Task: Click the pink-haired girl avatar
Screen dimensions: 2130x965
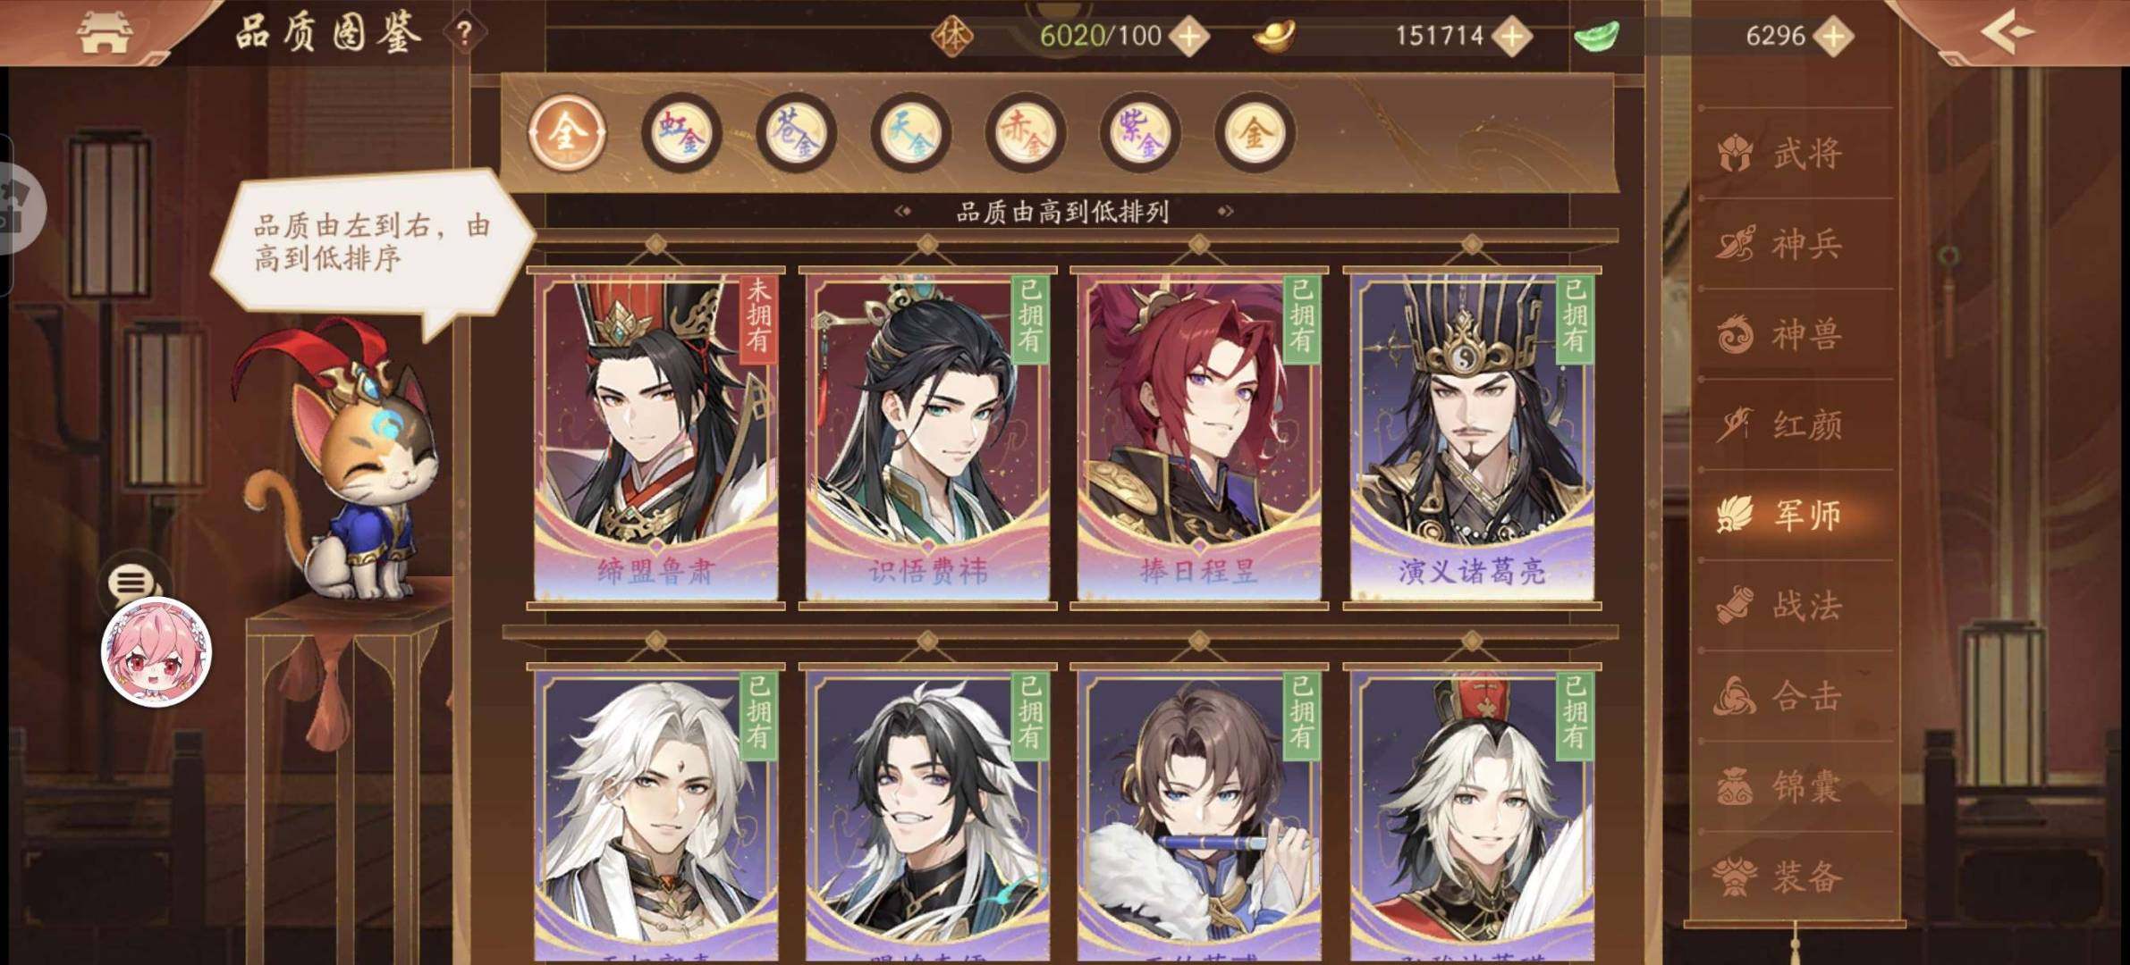Action: pyautogui.click(x=156, y=651)
